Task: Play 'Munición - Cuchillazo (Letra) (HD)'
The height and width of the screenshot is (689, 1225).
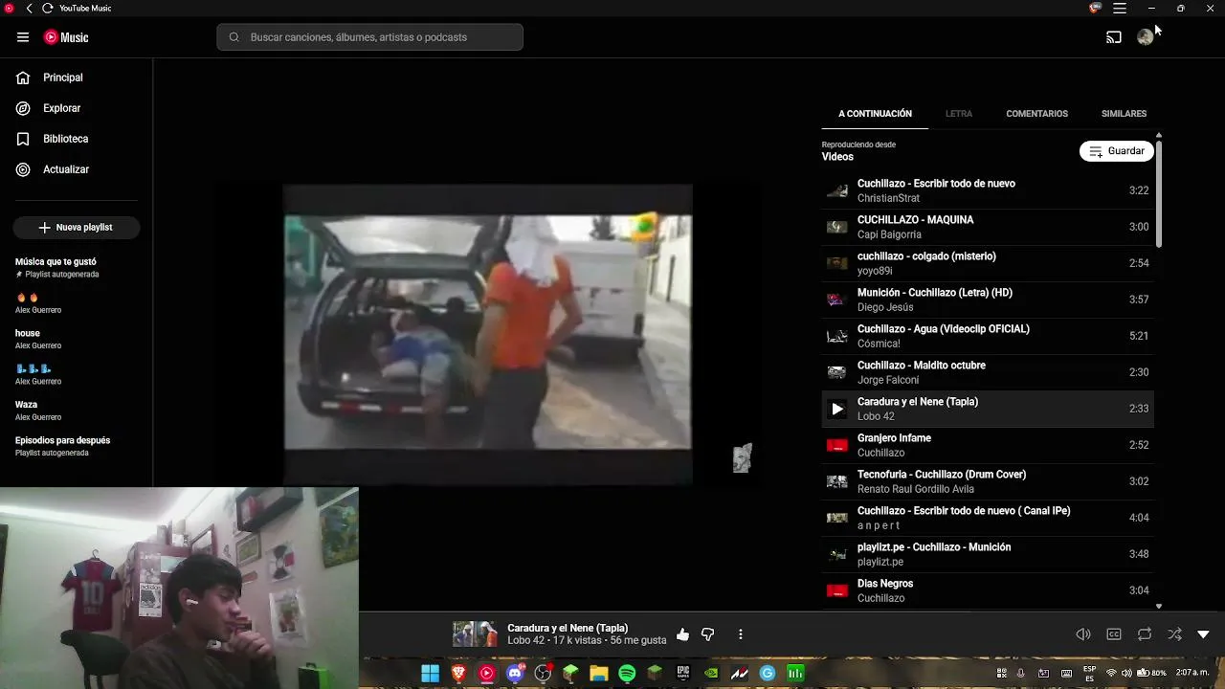Action: tap(988, 300)
